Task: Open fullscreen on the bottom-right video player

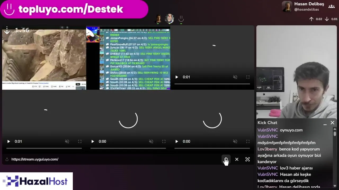Action: coord(248,141)
